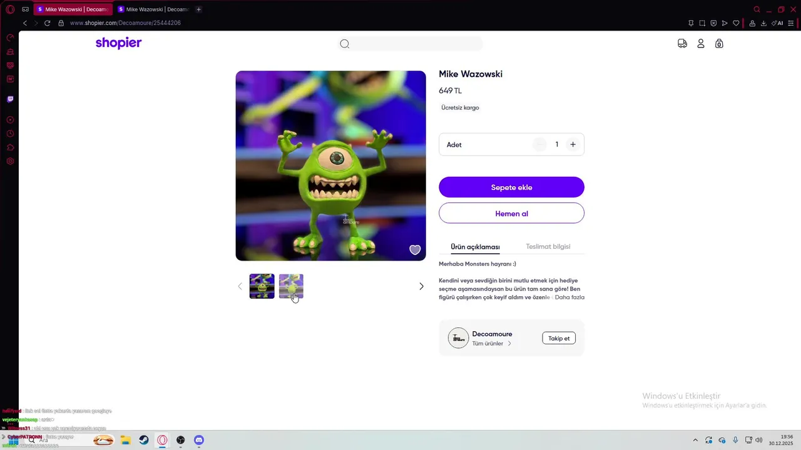Image resolution: width=801 pixels, height=450 pixels.
Task: Open Discord from the taskbar
Action: coord(199,440)
